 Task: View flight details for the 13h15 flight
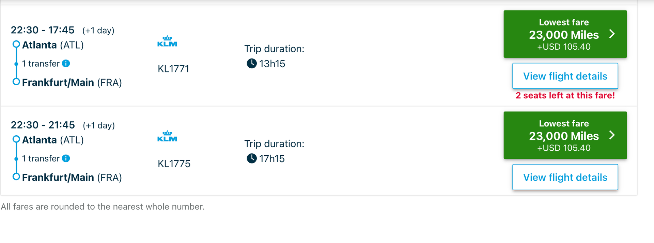(565, 76)
